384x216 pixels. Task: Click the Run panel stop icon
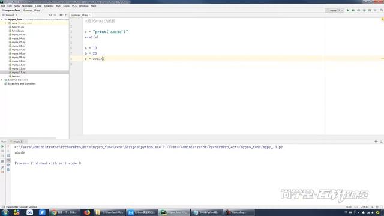click(2, 151)
